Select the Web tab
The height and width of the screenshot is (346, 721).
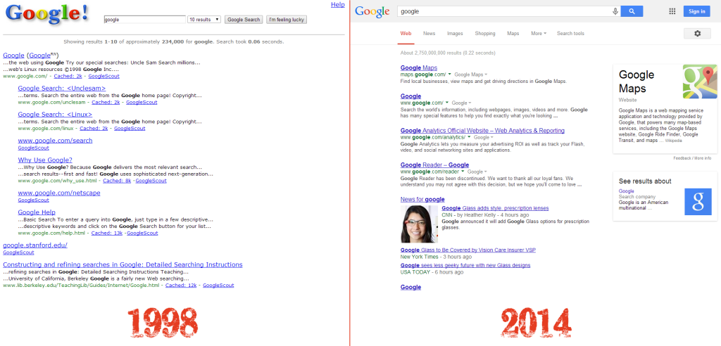click(x=406, y=34)
